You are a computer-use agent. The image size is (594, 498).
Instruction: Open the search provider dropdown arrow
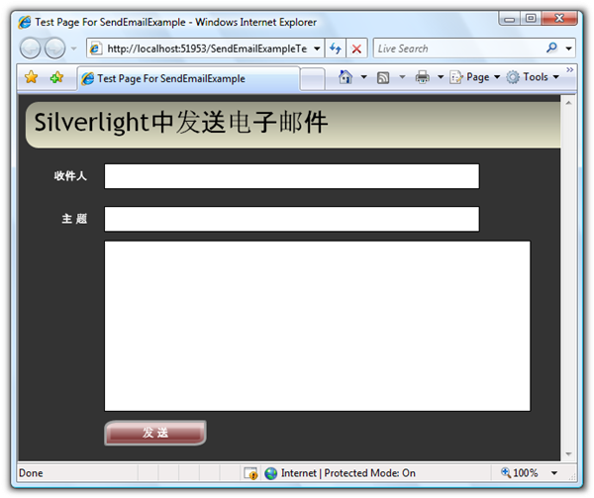568,49
